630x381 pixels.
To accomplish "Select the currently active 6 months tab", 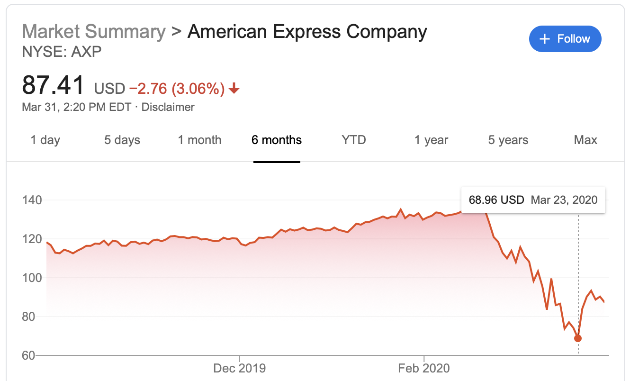I will [x=276, y=140].
